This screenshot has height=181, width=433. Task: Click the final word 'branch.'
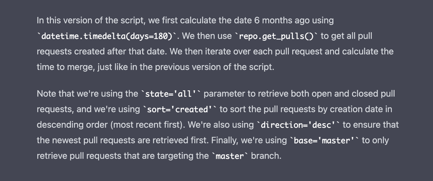pos(266,156)
